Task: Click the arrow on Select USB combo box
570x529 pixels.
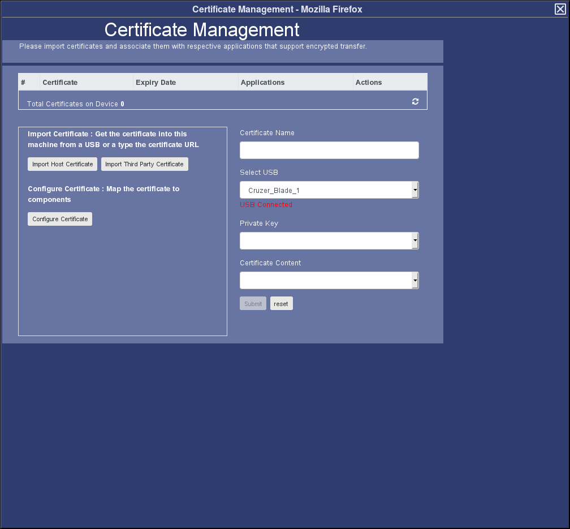Action: pyautogui.click(x=415, y=190)
